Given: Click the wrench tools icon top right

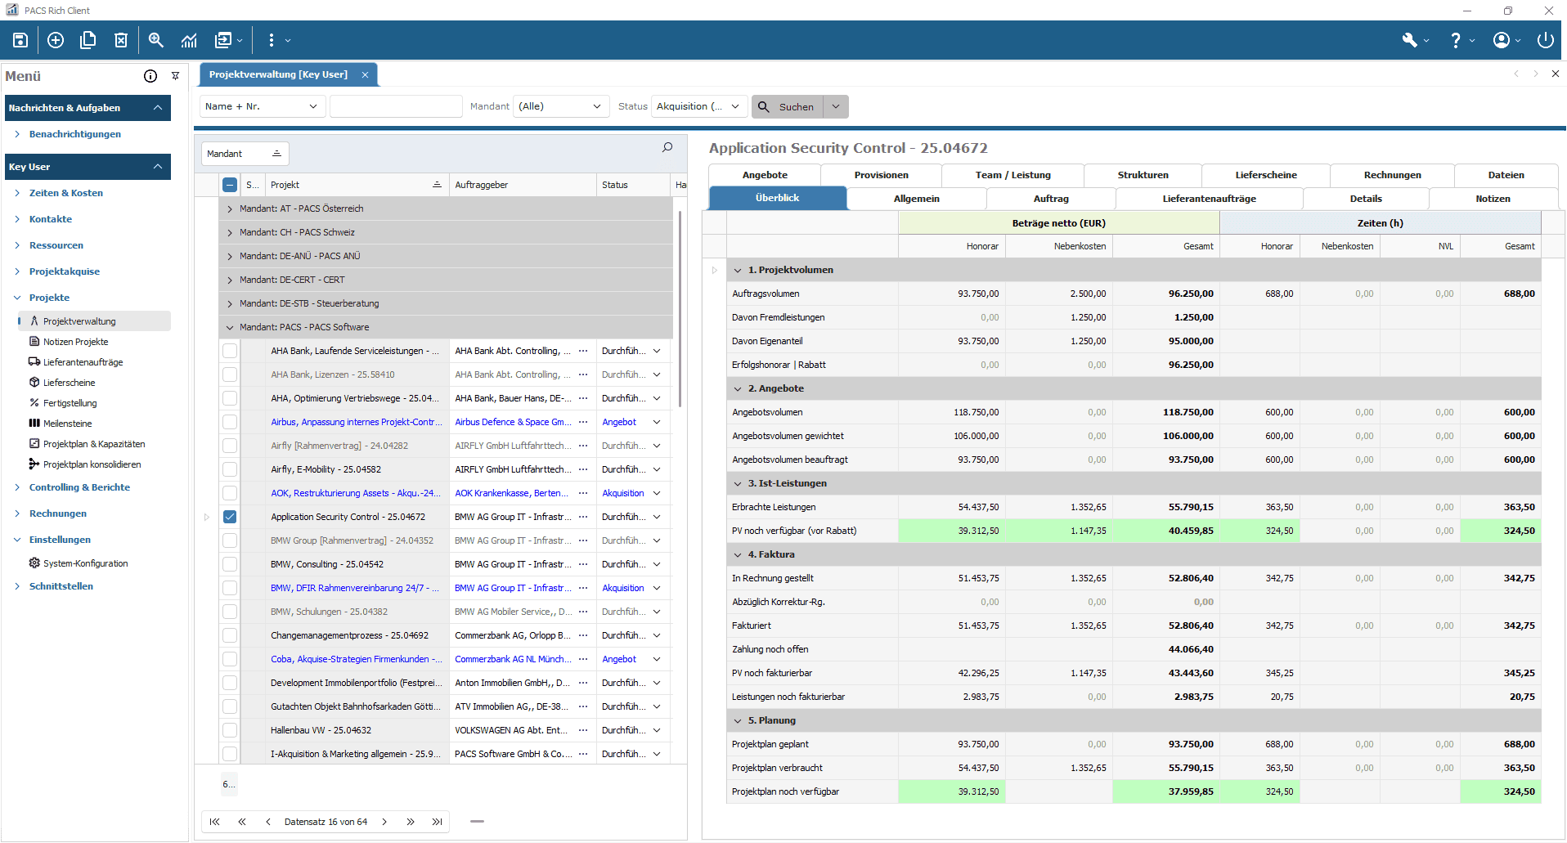Looking at the screenshot, I should click(x=1411, y=39).
